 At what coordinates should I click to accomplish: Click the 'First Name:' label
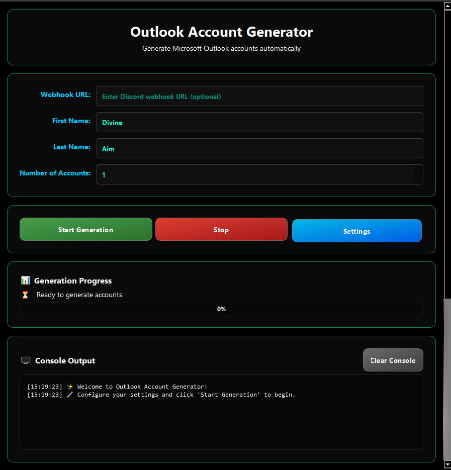(71, 121)
